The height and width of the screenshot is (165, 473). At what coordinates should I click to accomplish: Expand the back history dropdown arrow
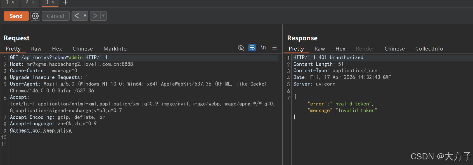(85, 16)
